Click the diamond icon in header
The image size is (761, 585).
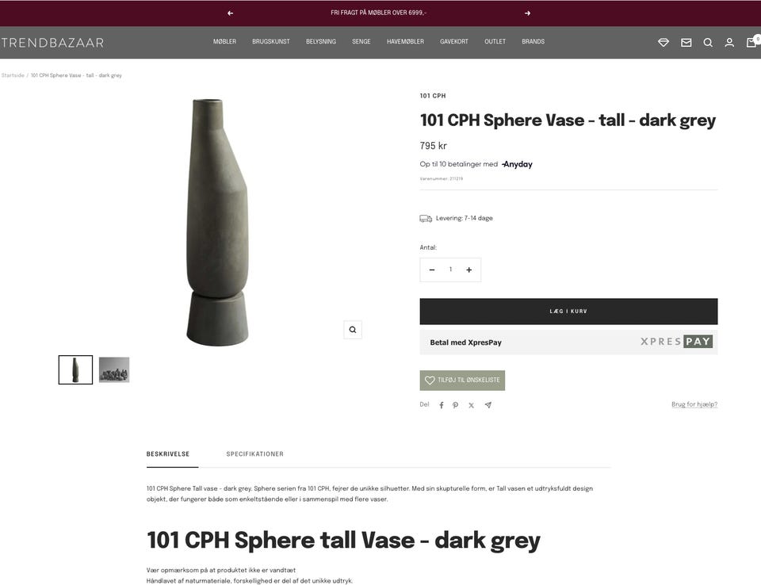point(663,43)
